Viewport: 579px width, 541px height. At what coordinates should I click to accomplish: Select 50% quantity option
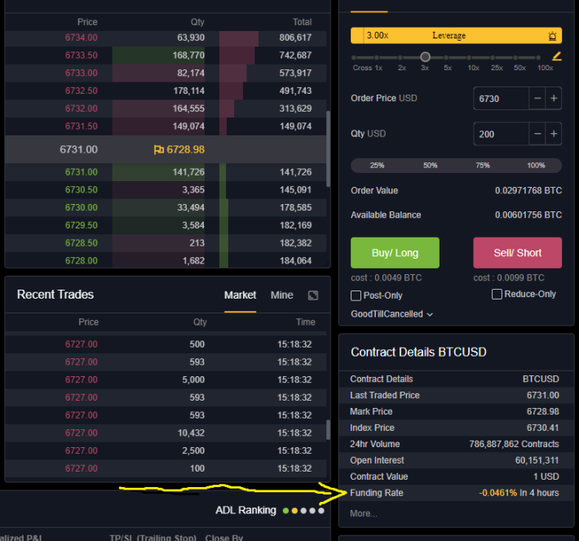[431, 165]
